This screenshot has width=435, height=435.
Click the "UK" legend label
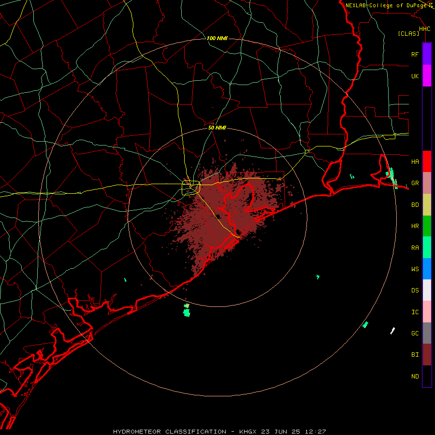(x=415, y=76)
